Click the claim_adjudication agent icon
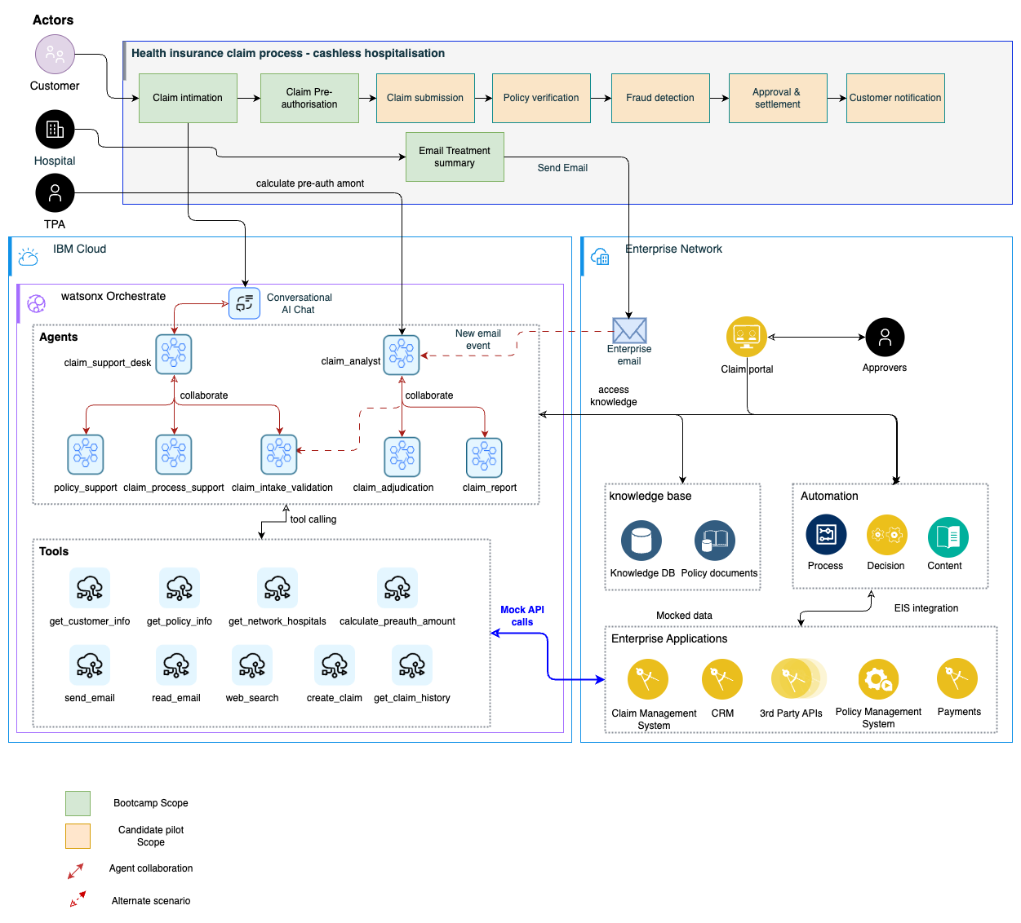 pos(402,457)
